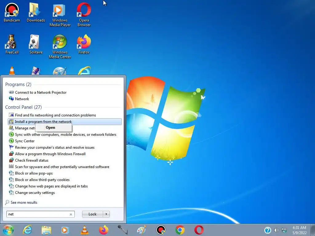Open Change security settings
Screen dimensions: 315x236
coord(65,193)
